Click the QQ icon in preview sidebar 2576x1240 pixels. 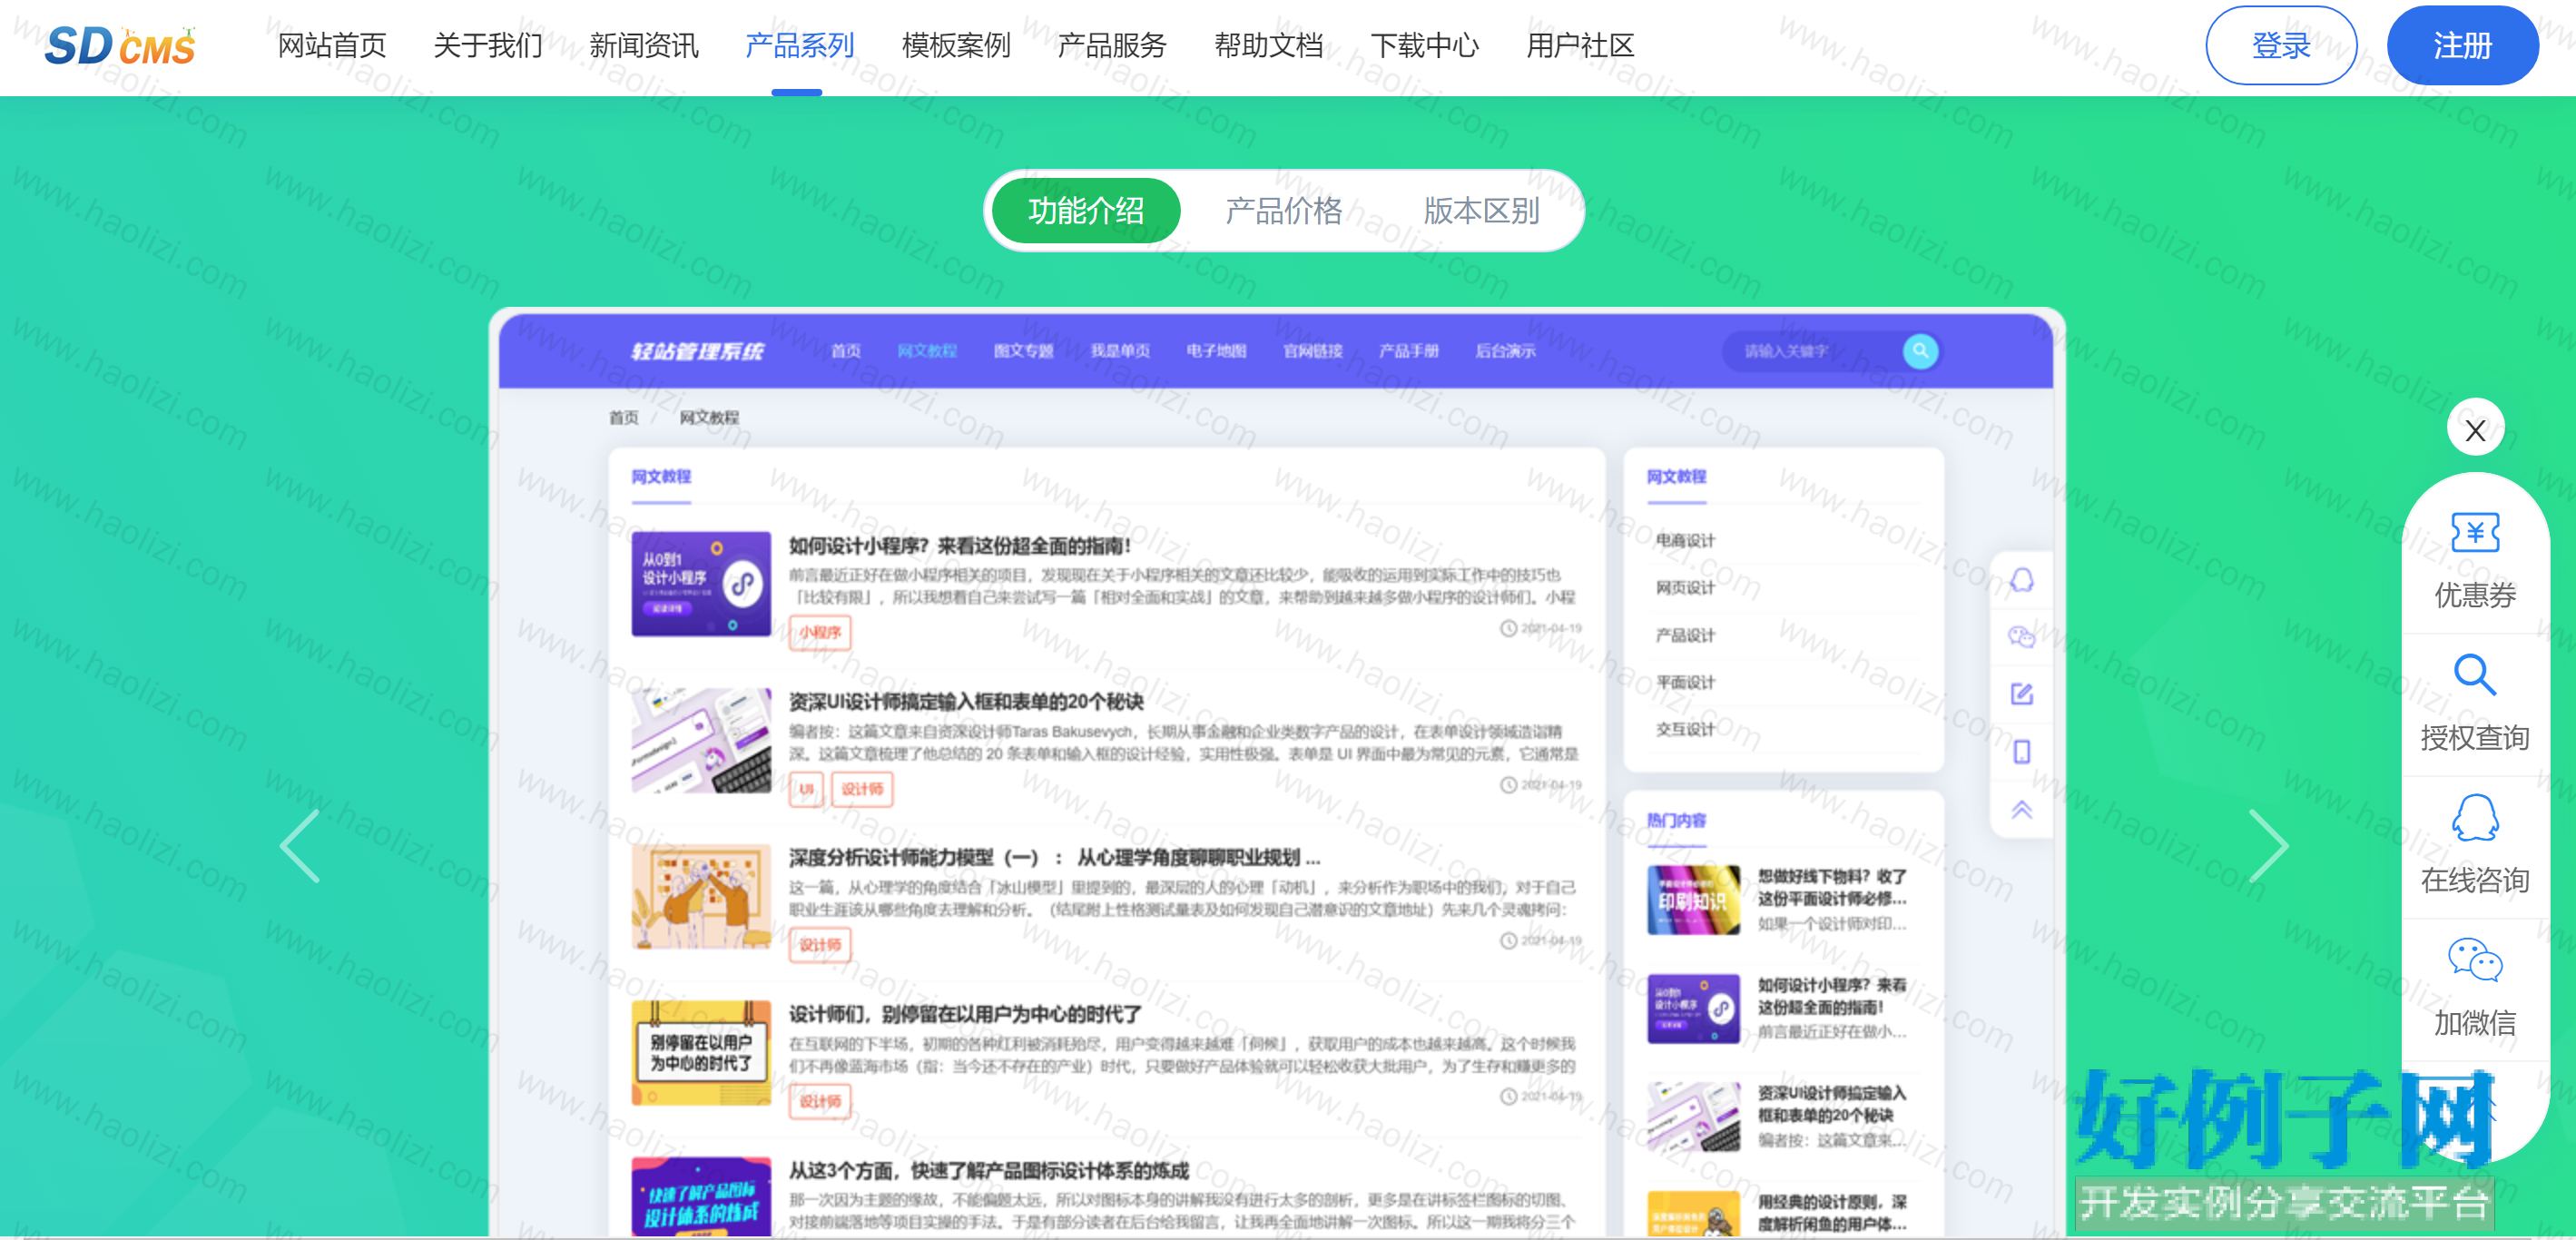(2021, 580)
